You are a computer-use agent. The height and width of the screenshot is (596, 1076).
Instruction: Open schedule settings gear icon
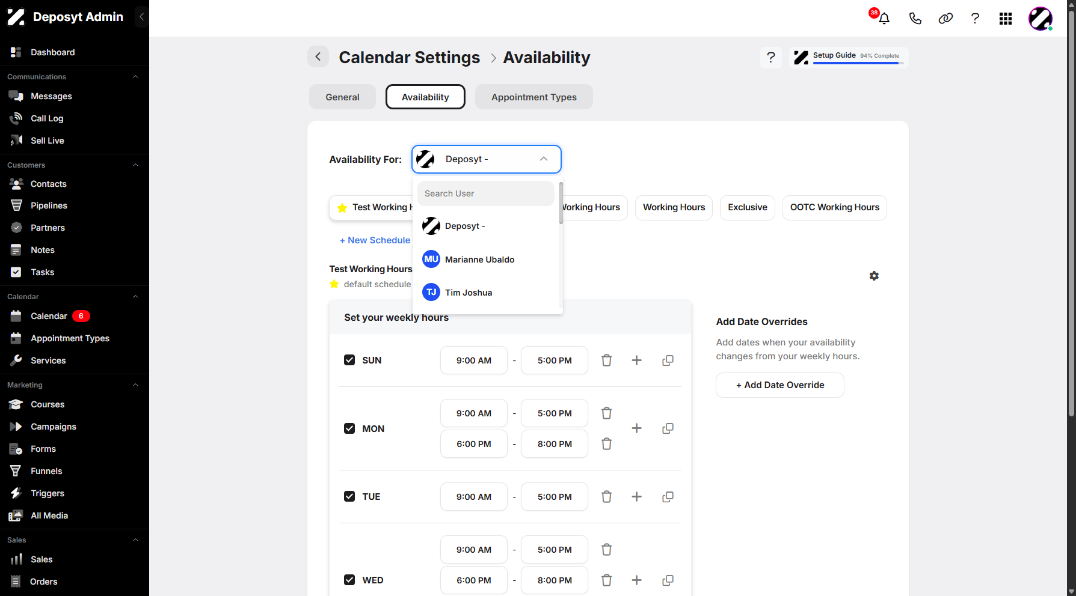[x=874, y=276]
